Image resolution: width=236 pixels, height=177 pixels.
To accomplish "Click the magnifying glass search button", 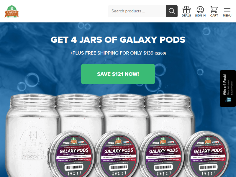I will coord(172,11).
